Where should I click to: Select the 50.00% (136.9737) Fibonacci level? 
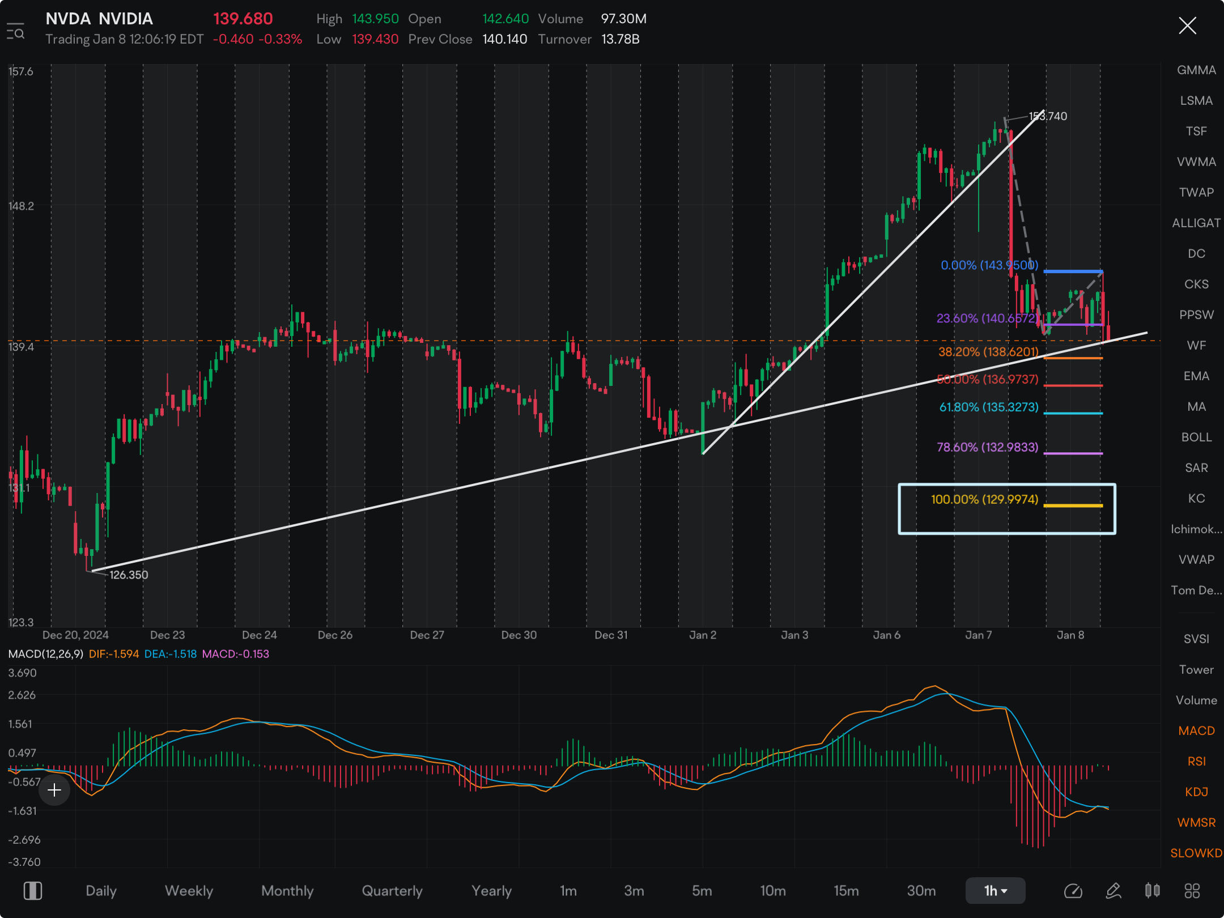(988, 379)
